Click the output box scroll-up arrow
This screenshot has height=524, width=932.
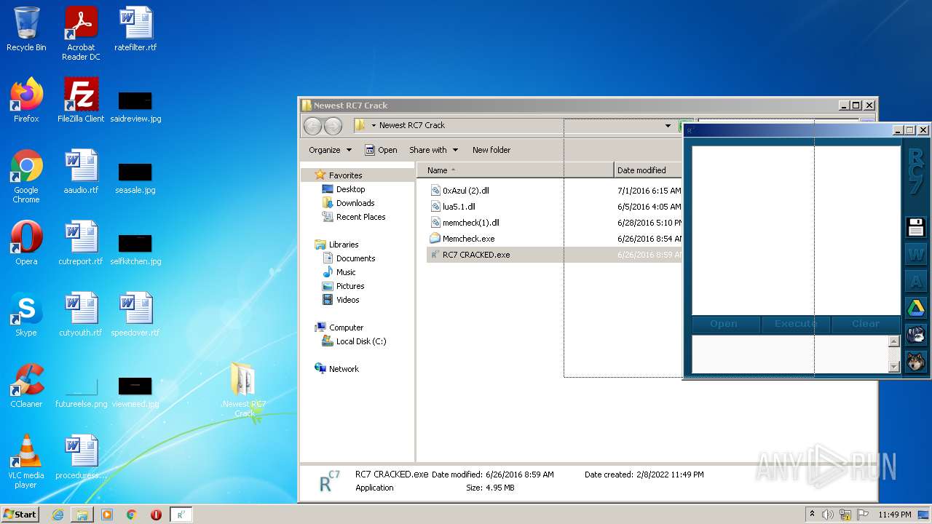pyautogui.click(x=894, y=341)
